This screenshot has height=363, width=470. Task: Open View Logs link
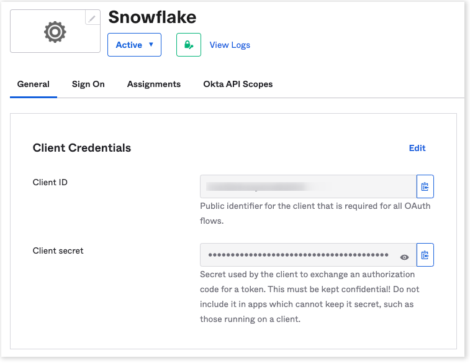click(x=230, y=45)
